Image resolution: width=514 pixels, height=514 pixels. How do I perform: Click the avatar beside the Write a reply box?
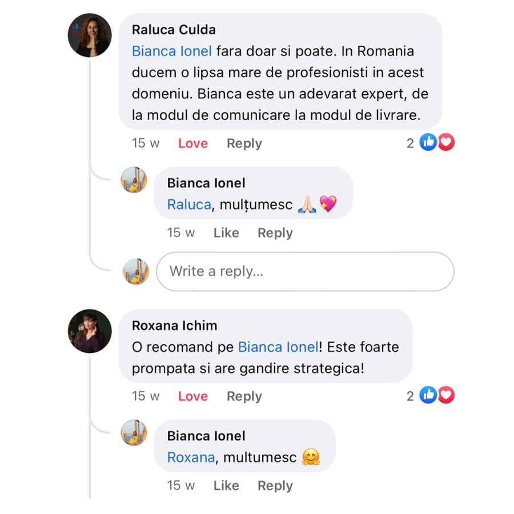(136, 271)
